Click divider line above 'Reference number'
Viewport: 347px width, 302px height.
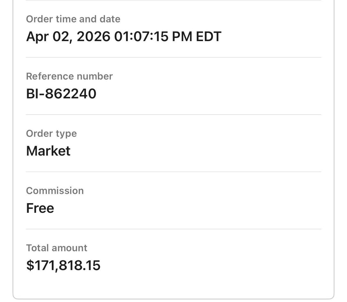[x=173, y=57]
